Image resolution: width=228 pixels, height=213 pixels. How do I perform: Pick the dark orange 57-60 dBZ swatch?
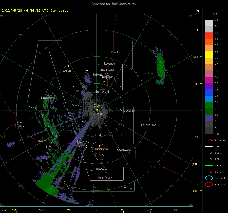click(209, 42)
